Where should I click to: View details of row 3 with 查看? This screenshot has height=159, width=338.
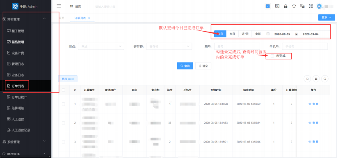pyautogui.click(x=313, y=142)
